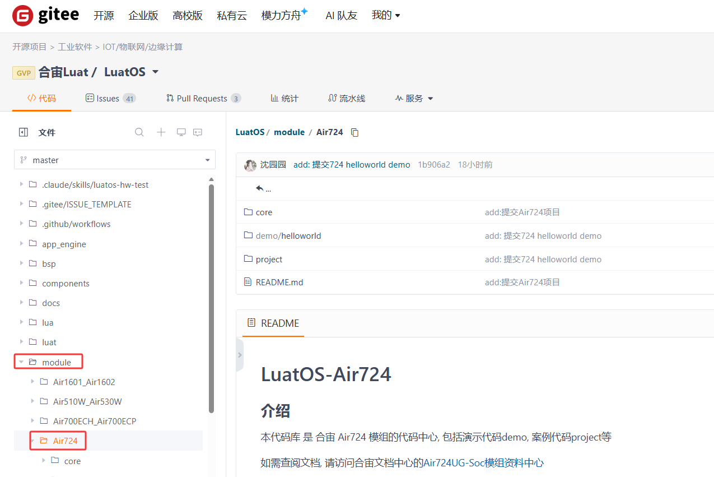The image size is (714, 477).
Task: Expand the Air510W_Air530W folder arrow
Action: [x=32, y=401]
